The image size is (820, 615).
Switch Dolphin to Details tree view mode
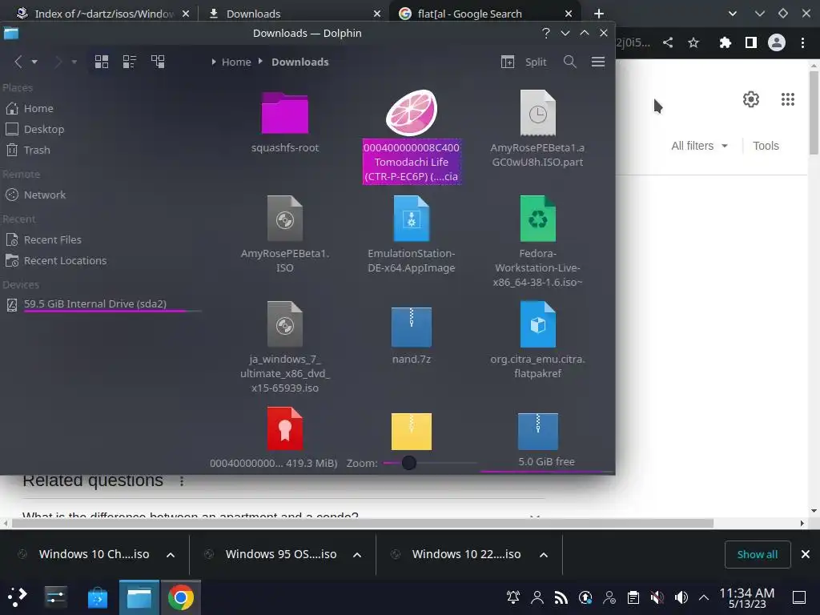tap(158, 62)
